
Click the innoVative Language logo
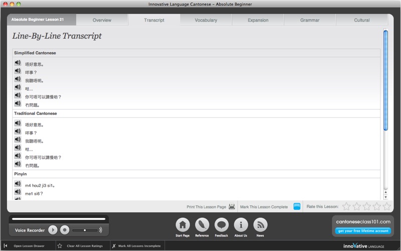tap(364, 246)
